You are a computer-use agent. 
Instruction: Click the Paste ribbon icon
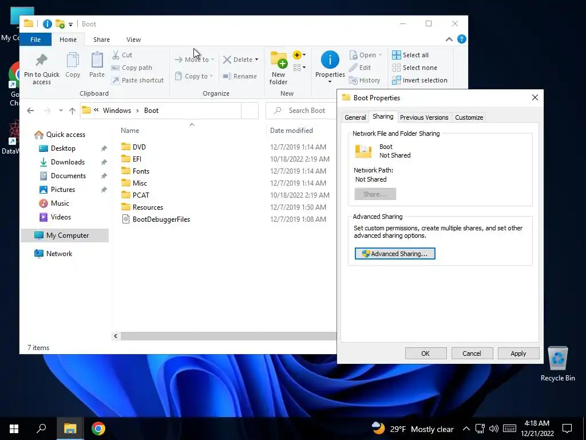click(97, 65)
